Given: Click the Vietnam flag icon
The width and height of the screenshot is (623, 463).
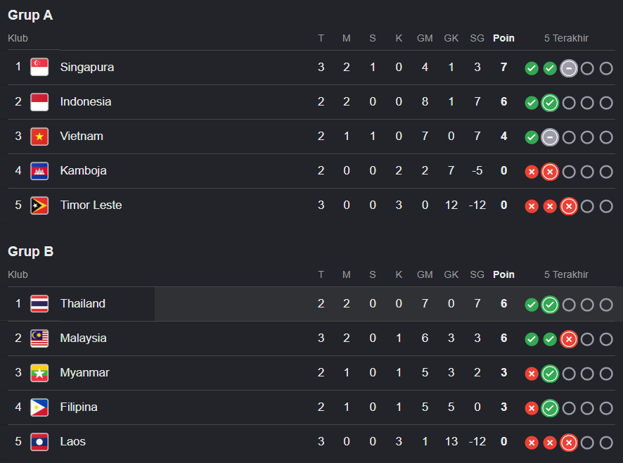Looking at the screenshot, I should [39, 137].
